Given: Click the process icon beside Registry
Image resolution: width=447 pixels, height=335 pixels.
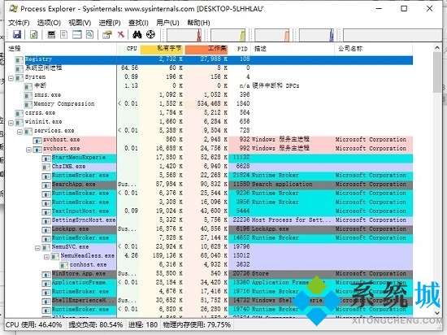Looking at the screenshot, I should (x=20, y=59).
